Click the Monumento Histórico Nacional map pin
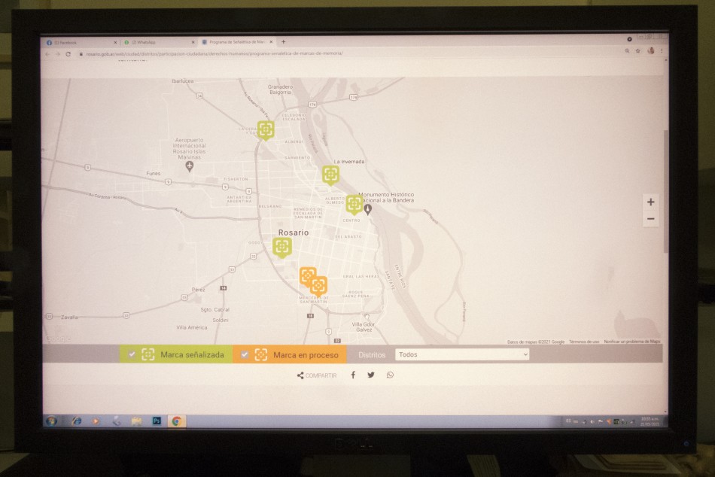The height and width of the screenshot is (477, 715). coord(368,209)
